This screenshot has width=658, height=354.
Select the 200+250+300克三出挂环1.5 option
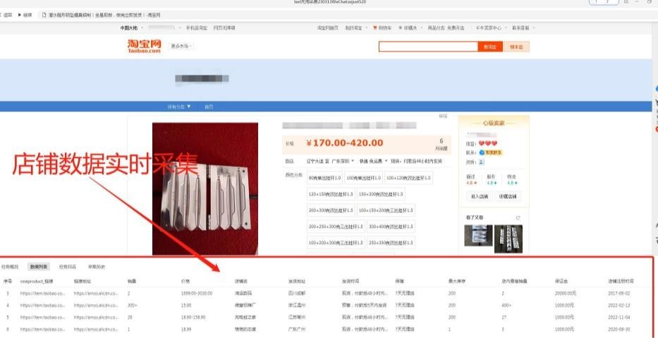(x=336, y=226)
